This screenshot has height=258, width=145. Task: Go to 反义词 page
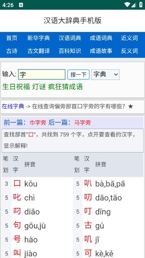tap(129, 51)
